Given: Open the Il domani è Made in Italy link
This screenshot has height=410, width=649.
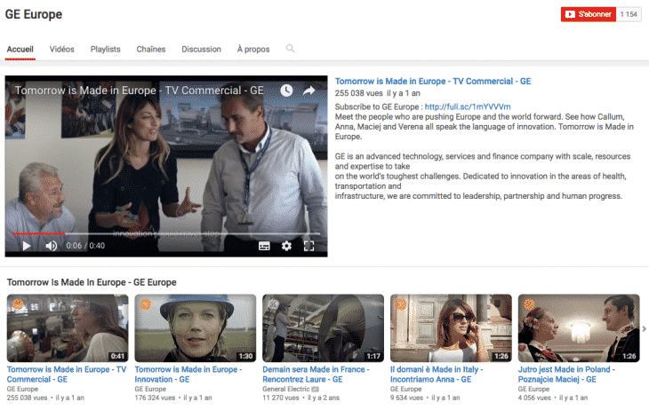Looking at the screenshot, I should click(x=437, y=375).
